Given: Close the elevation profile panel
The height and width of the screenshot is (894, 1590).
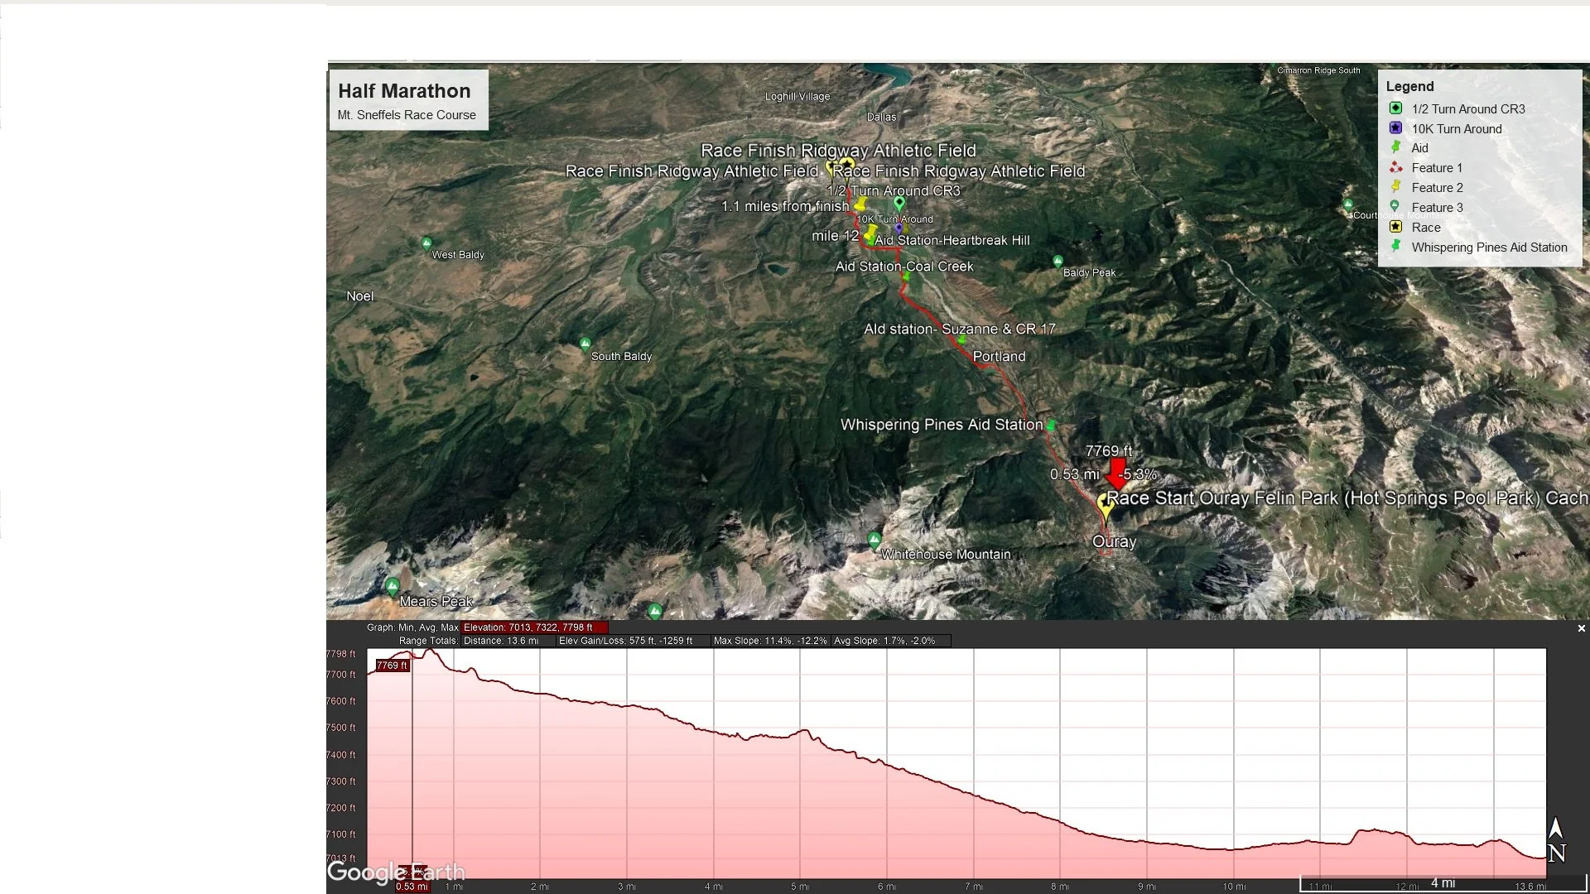Looking at the screenshot, I should 1581,628.
